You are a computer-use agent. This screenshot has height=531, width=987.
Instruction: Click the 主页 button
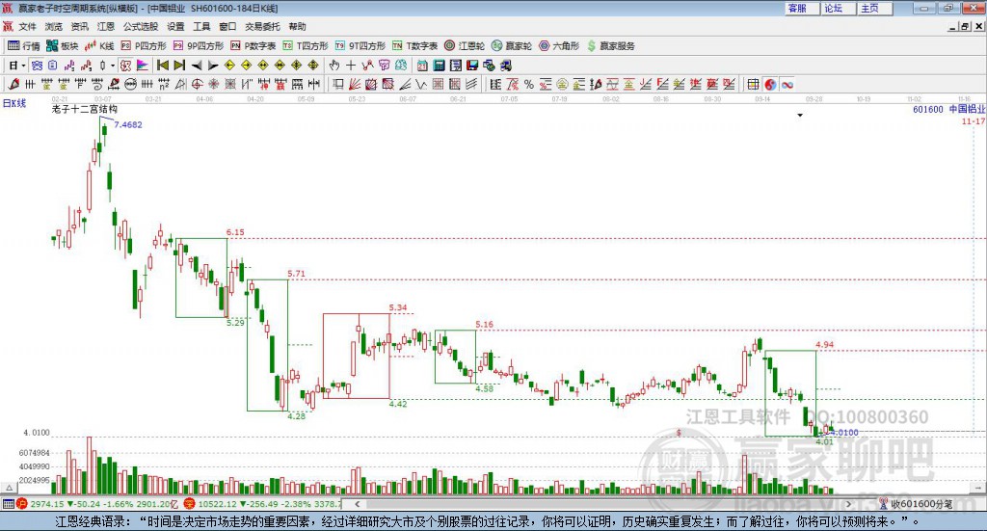pos(875,8)
